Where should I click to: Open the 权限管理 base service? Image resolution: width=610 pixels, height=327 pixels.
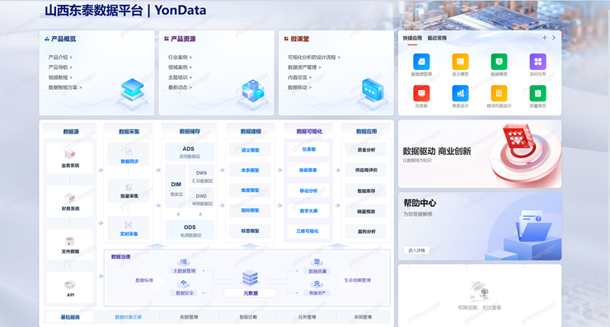click(x=189, y=317)
